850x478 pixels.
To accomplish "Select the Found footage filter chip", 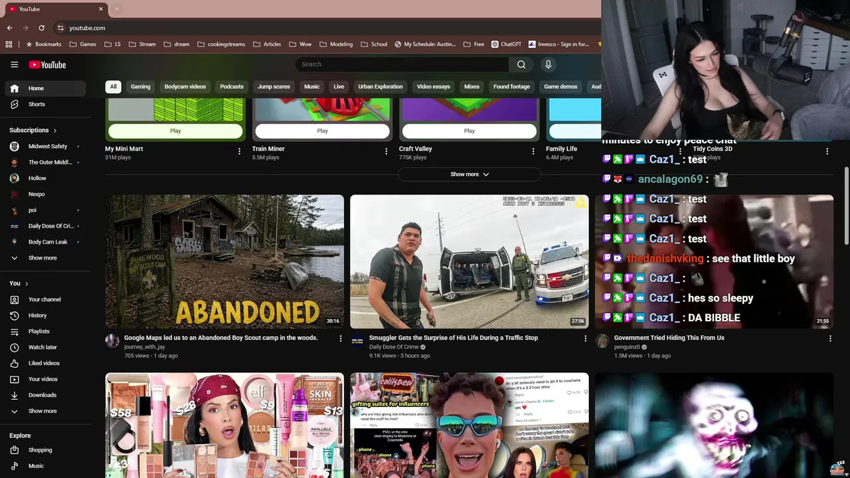I will pyautogui.click(x=511, y=86).
